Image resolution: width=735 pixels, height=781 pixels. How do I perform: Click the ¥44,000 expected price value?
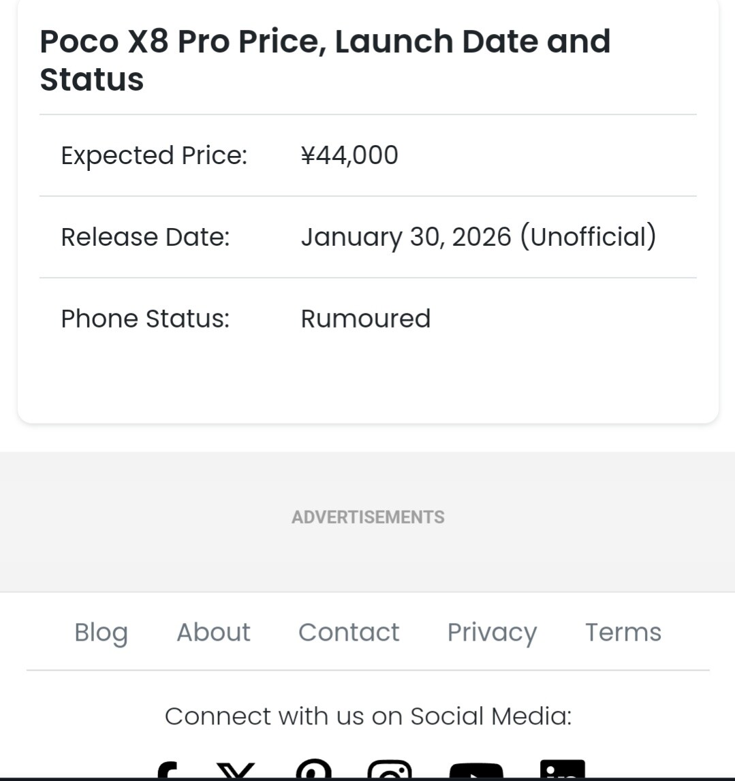click(349, 155)
